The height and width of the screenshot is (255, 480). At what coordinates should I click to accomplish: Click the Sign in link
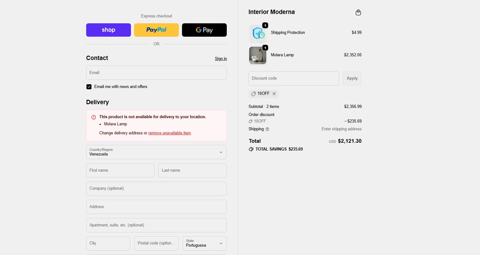221,59
